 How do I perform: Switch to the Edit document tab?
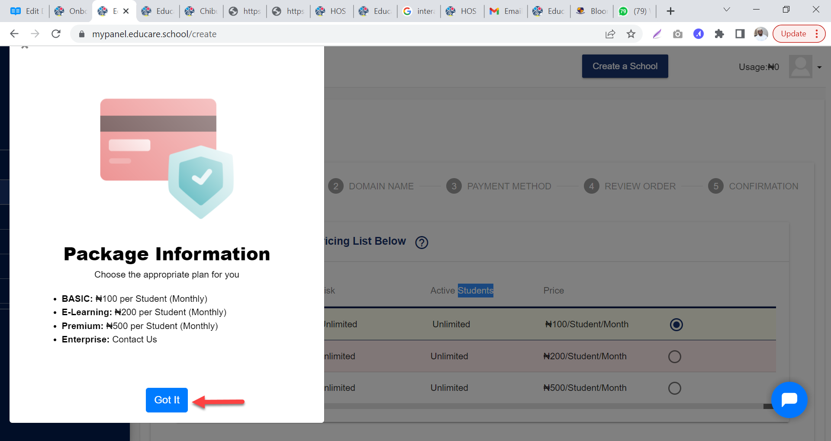click(x=26, y=11)
